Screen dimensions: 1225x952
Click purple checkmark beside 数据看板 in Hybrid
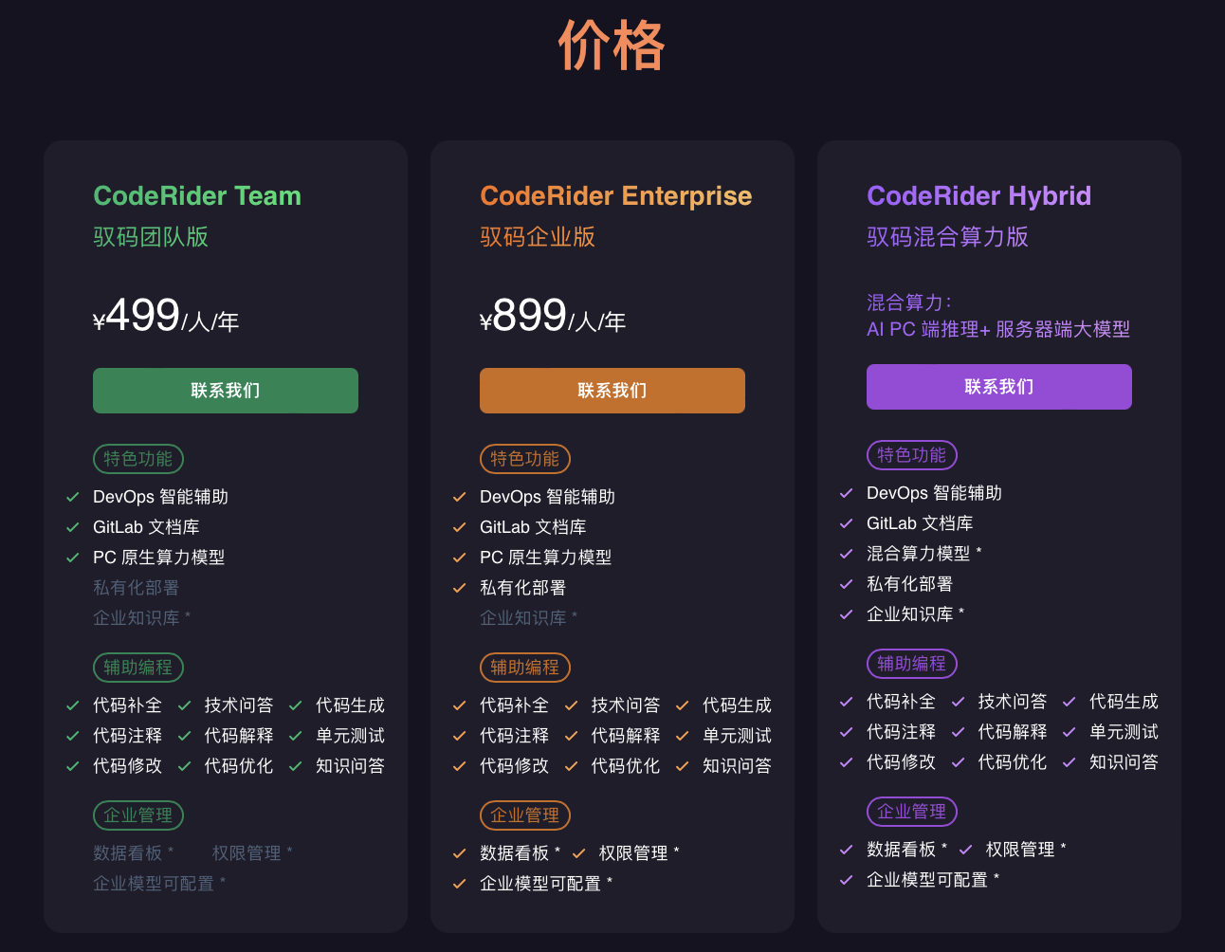(x=846, y=850)
